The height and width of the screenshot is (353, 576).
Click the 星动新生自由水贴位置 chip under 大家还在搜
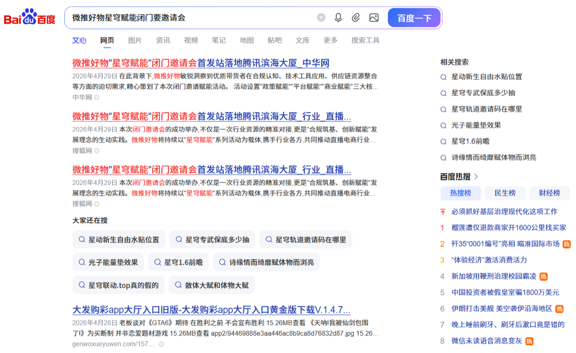[119, 239]
